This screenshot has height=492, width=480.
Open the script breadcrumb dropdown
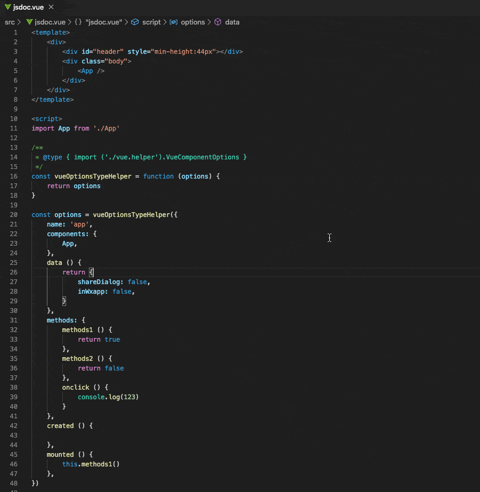click(x=151, y=22)
